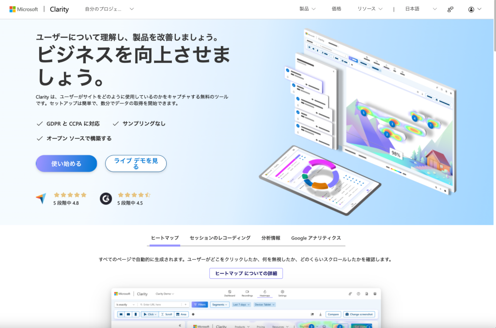The height and width of the screenshot is (328, 496).
Task: Click the Clarity Demo heatmap screenshot preview
Action: 246,308
